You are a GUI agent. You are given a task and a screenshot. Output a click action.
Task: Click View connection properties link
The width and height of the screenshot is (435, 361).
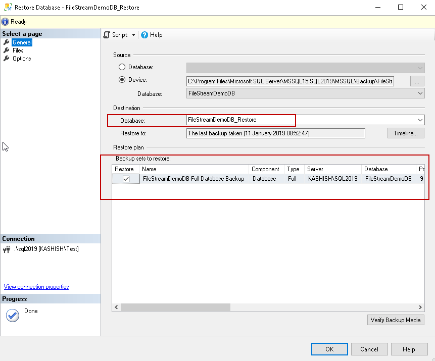click(x=36, y=287)
